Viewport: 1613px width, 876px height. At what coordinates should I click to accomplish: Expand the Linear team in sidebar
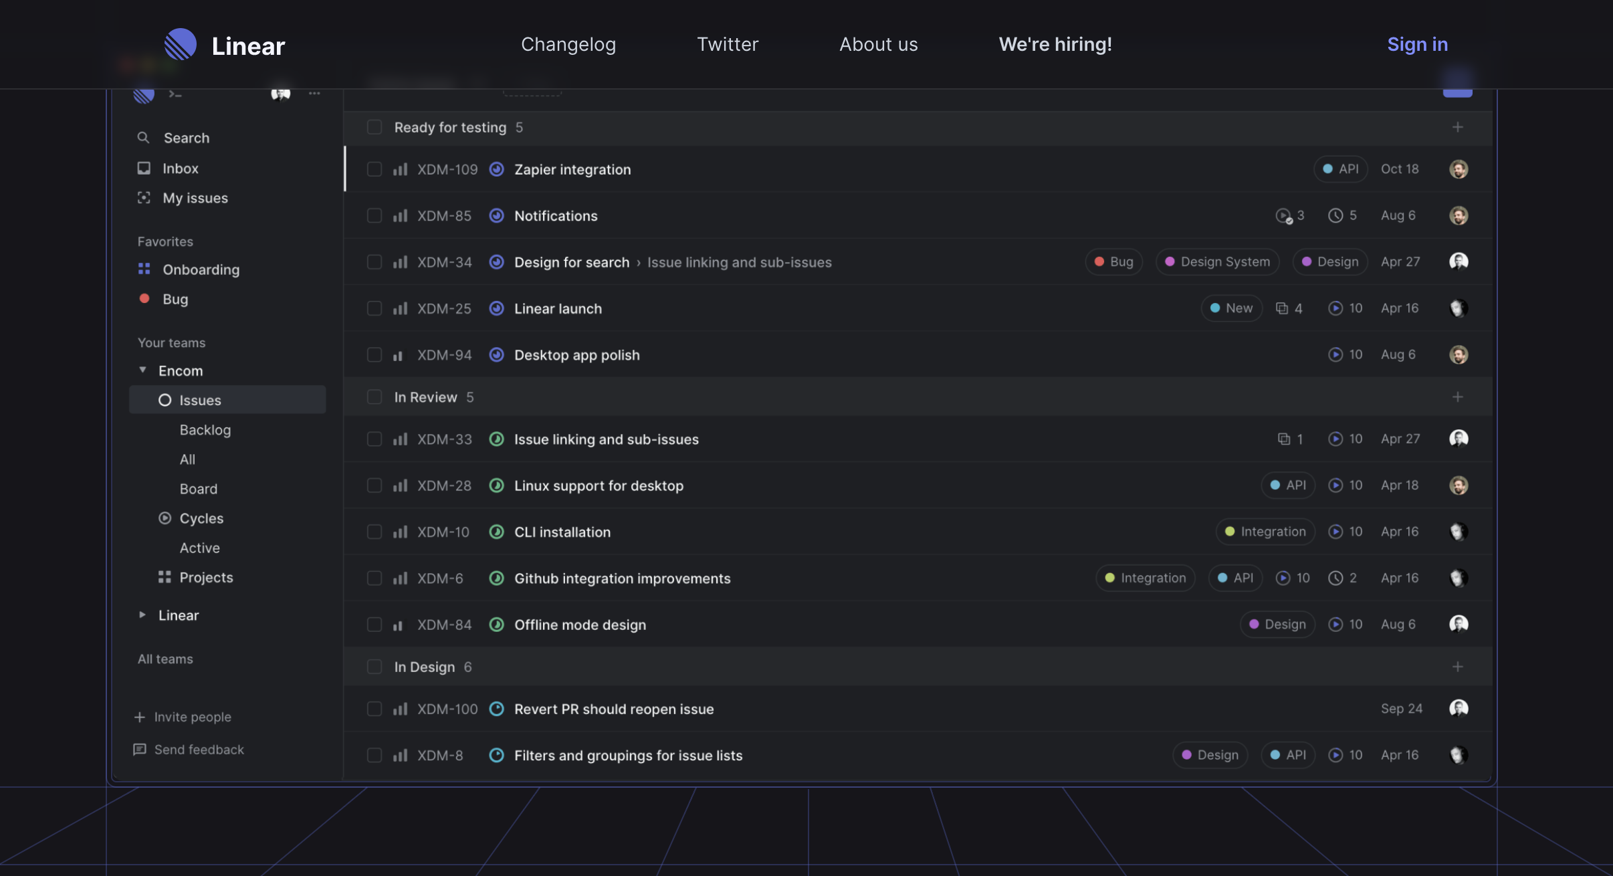tap(142, 615)
